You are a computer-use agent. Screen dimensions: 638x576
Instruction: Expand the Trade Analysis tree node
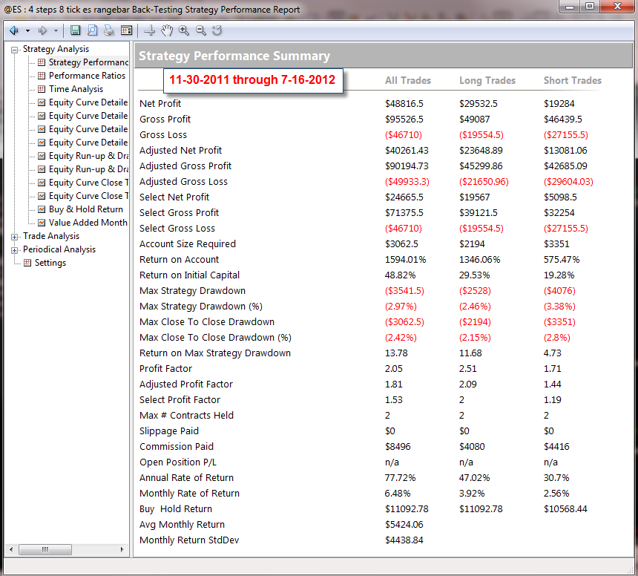[x=15, y=237]
